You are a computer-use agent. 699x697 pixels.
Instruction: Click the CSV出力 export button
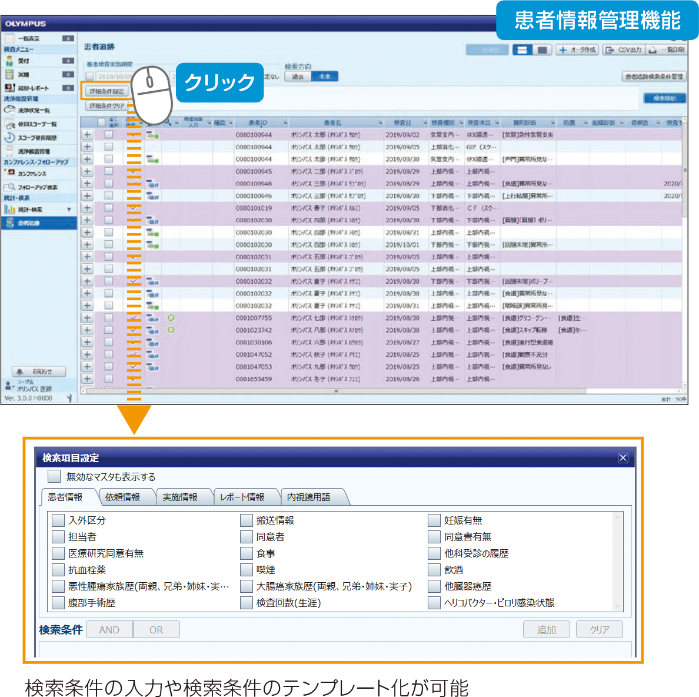[625, 50]
